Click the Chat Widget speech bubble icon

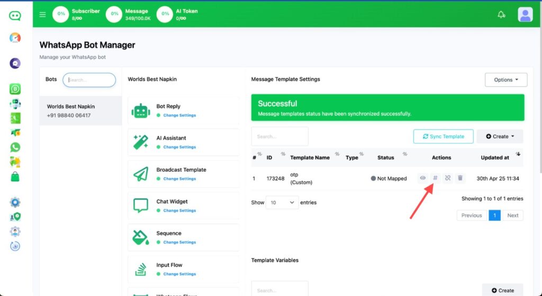point(141,206)
